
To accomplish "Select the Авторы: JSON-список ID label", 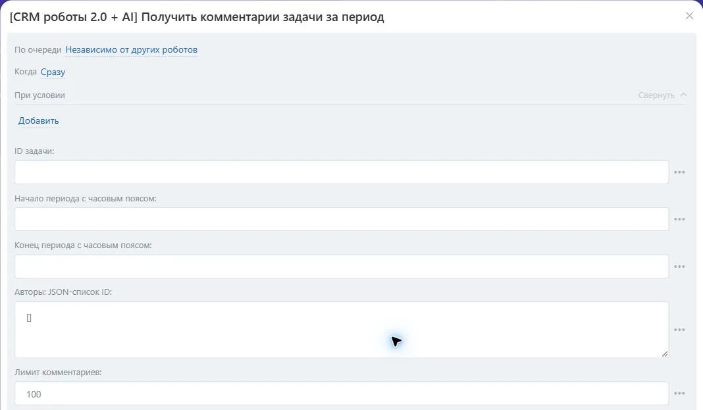I will (63, 292).
